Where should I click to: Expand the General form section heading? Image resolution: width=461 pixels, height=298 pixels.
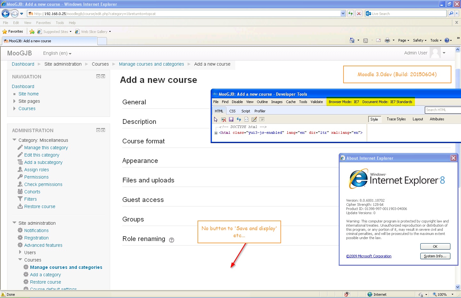pyautogui.click(x=134, y=102)
